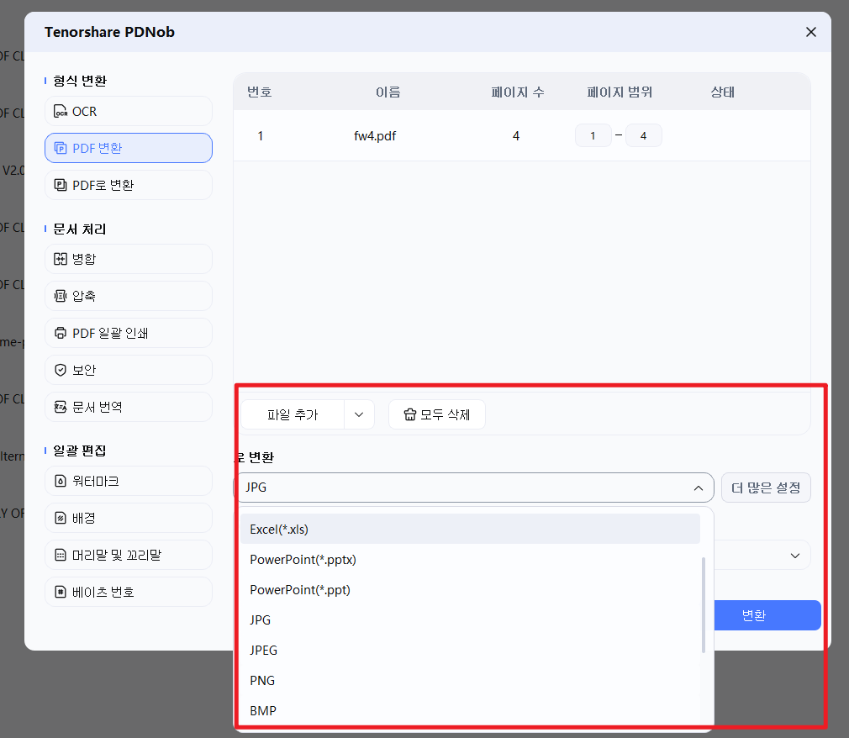Click the 파일 추가 button

coord(293,414)
